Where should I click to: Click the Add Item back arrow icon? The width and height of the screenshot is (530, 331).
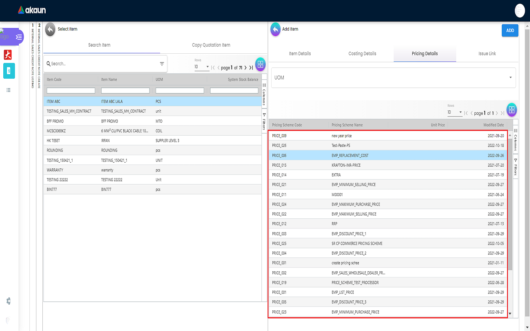(x=275, y=29)
